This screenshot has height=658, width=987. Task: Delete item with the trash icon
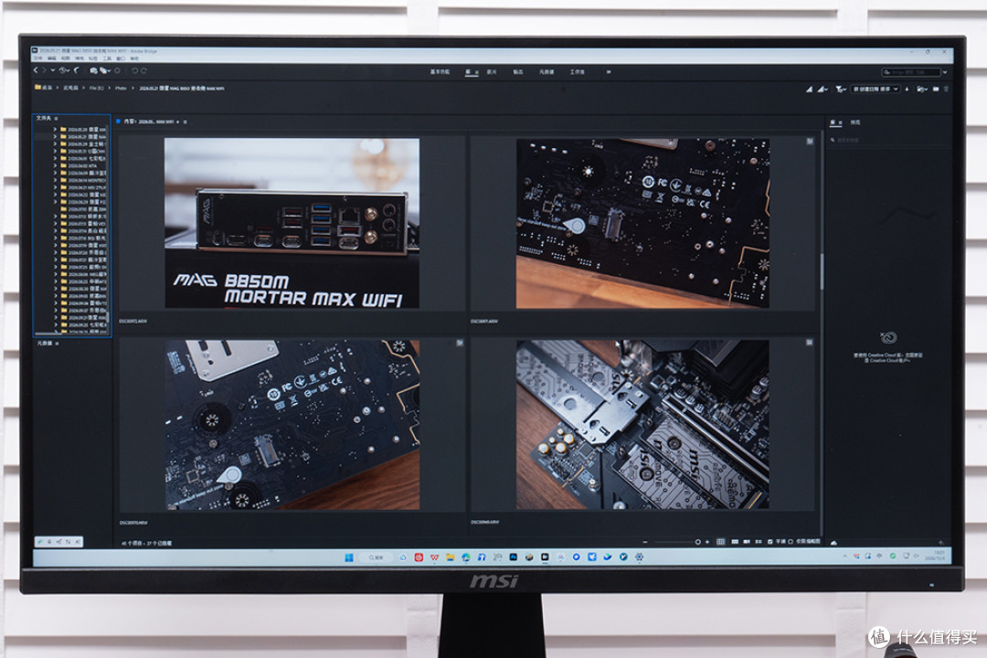point(946,90)
